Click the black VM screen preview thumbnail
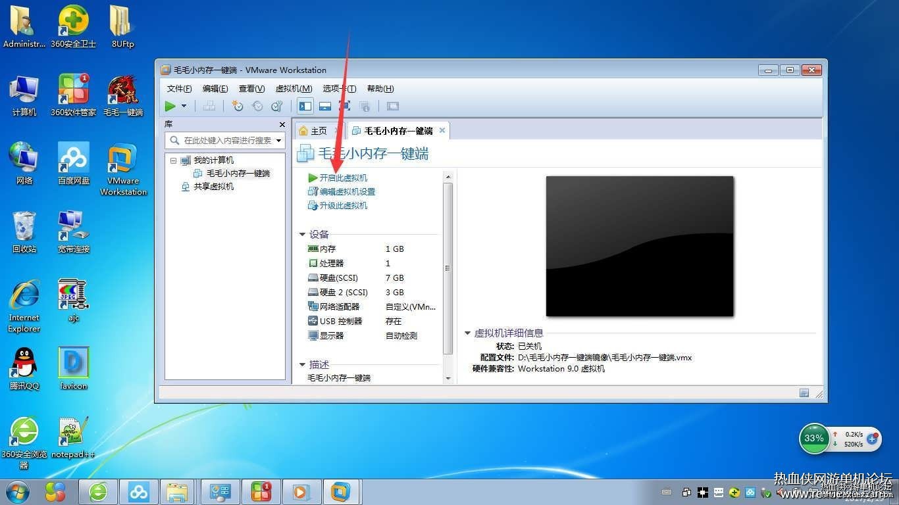Image resolution: width=899 pixels, height=505 pixels. [640, 246]
